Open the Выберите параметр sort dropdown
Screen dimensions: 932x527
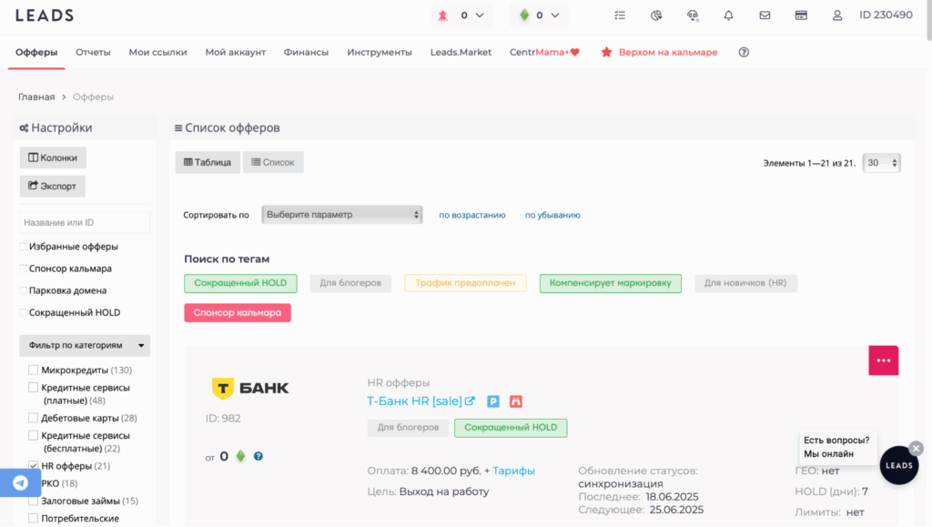coord(341,215)
